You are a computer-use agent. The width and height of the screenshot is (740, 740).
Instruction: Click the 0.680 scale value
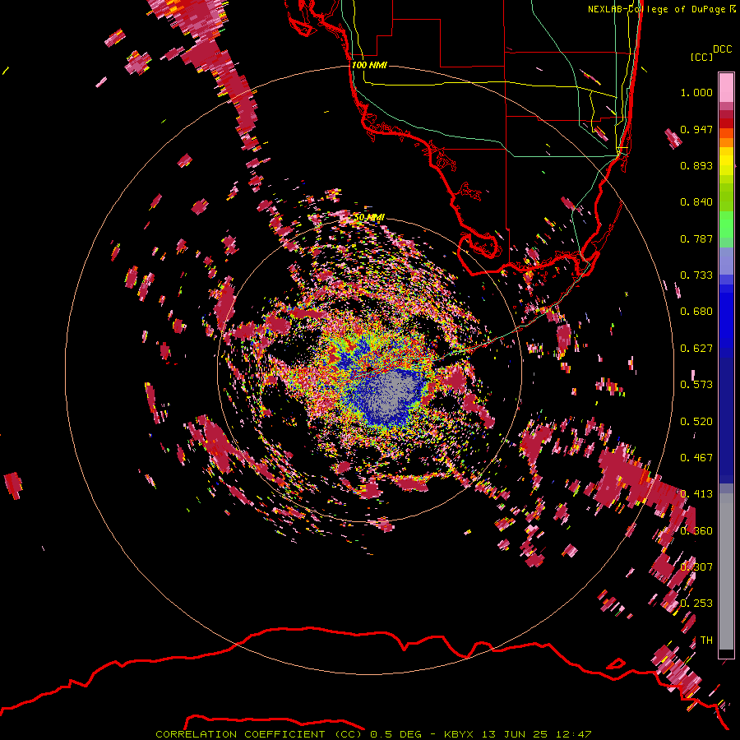click(x=696, y=312)
